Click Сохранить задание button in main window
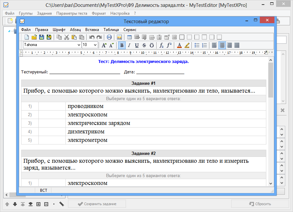This screenshot has width=293, height=212. pyautogui.click(x=97, y=204)
